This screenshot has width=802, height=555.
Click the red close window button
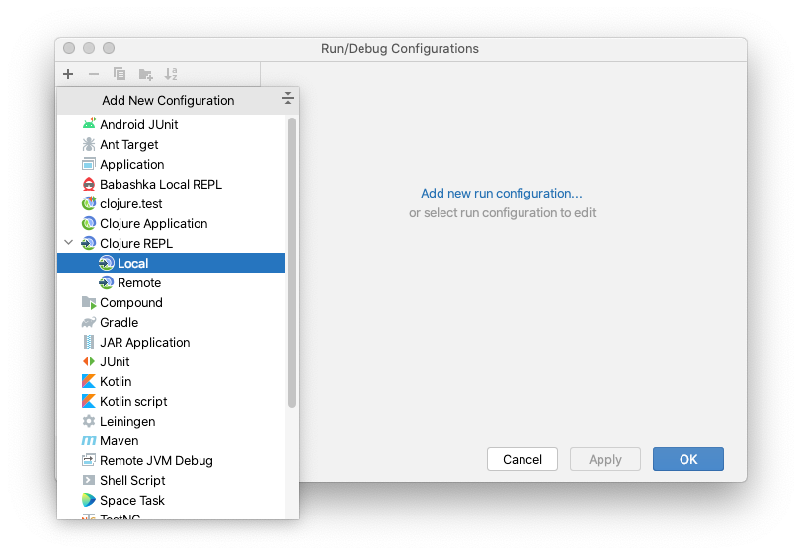(69, 48)
